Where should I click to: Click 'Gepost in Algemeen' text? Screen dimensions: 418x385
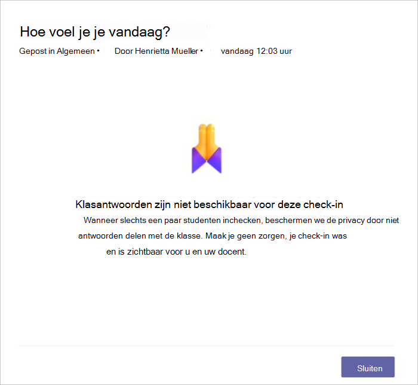tap(57, 51)
